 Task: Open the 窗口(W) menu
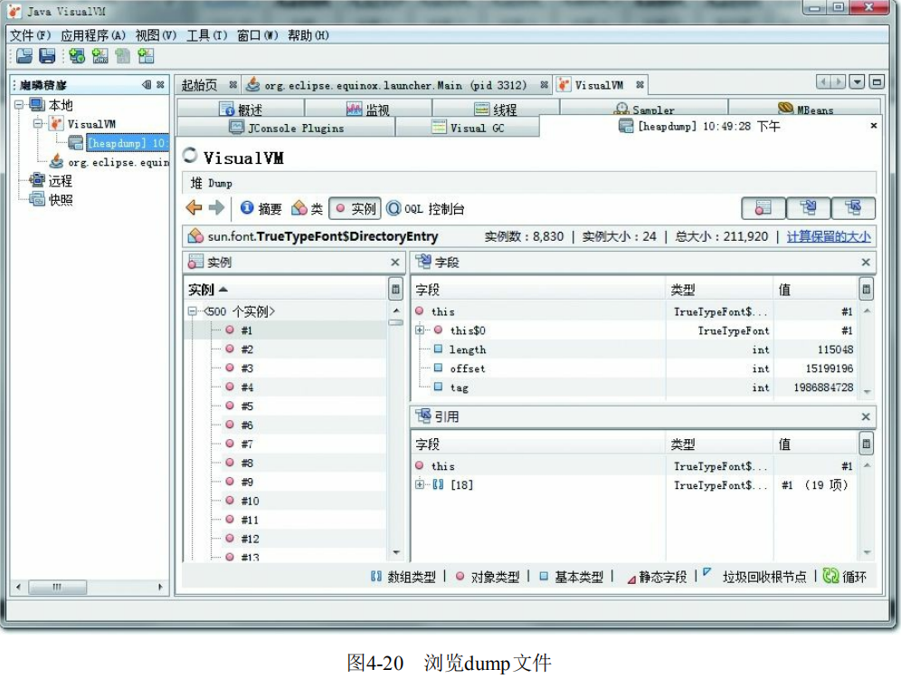coord(258,35)
